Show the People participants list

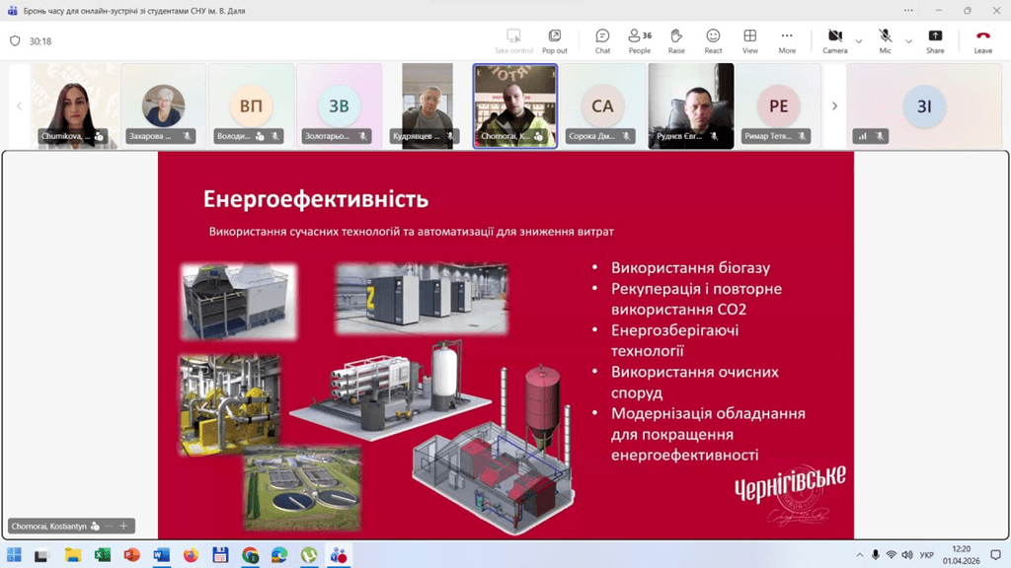[639, 40]
